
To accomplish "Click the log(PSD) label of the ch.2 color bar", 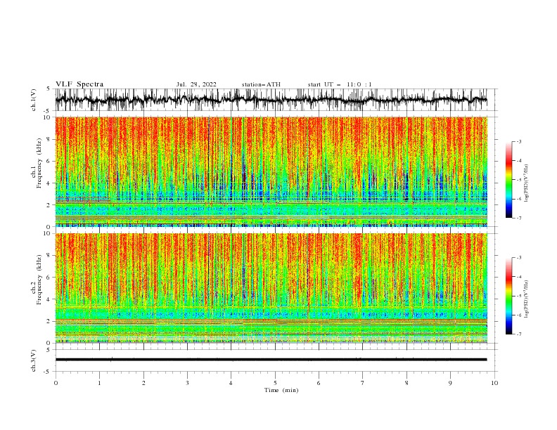I will (x=527, y=299).
